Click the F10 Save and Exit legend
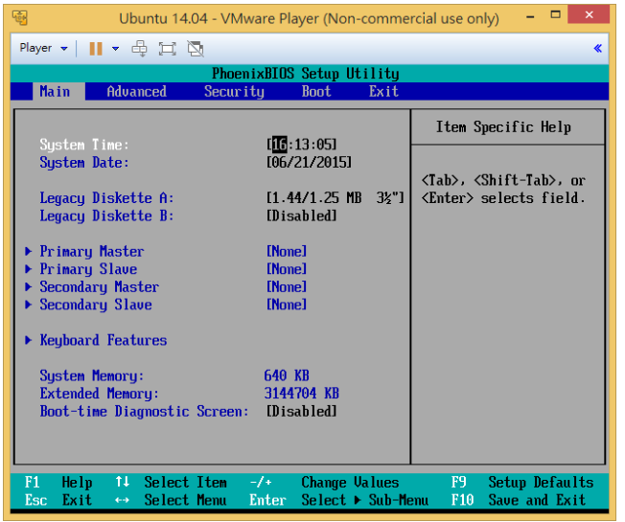Screen dimensions: 625x522 click(519, 500)
